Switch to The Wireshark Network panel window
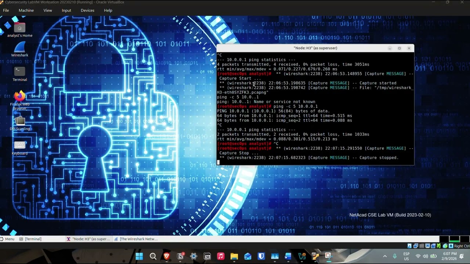Screen dimensions: 470x264 tap(136, 239)
